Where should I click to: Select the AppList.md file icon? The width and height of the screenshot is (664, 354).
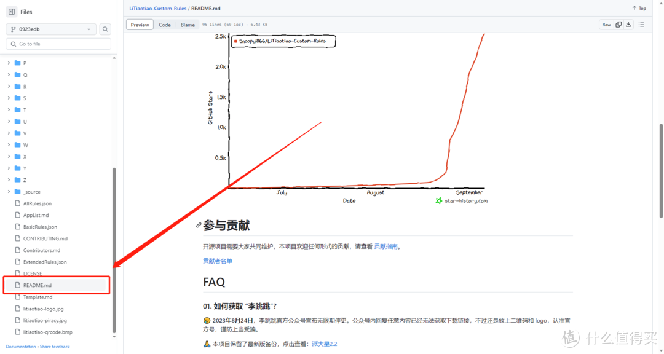[x=17, y=215]
